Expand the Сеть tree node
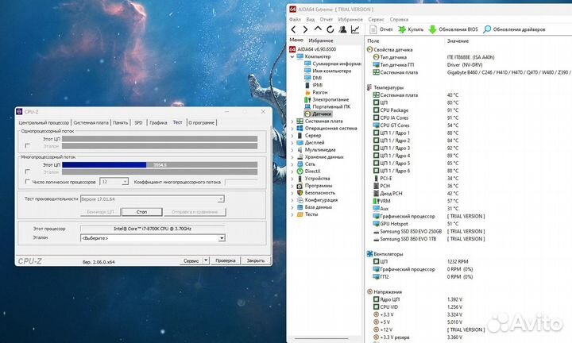Viewport: 572px width, 343px height. tap(292, 164)
